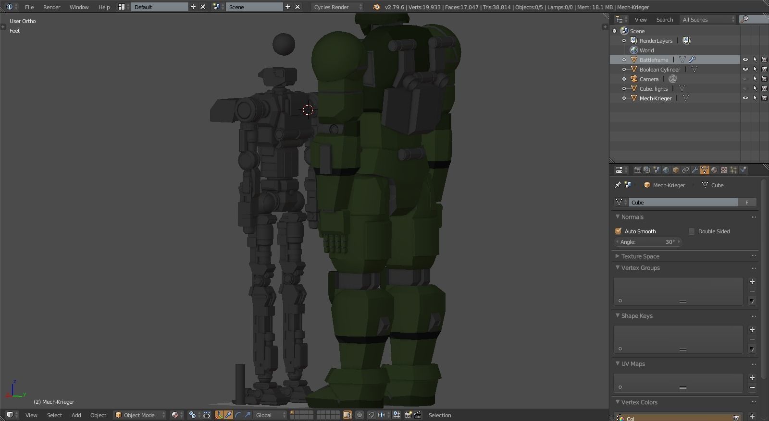Collapse the Normals panel

coord(618,217)
